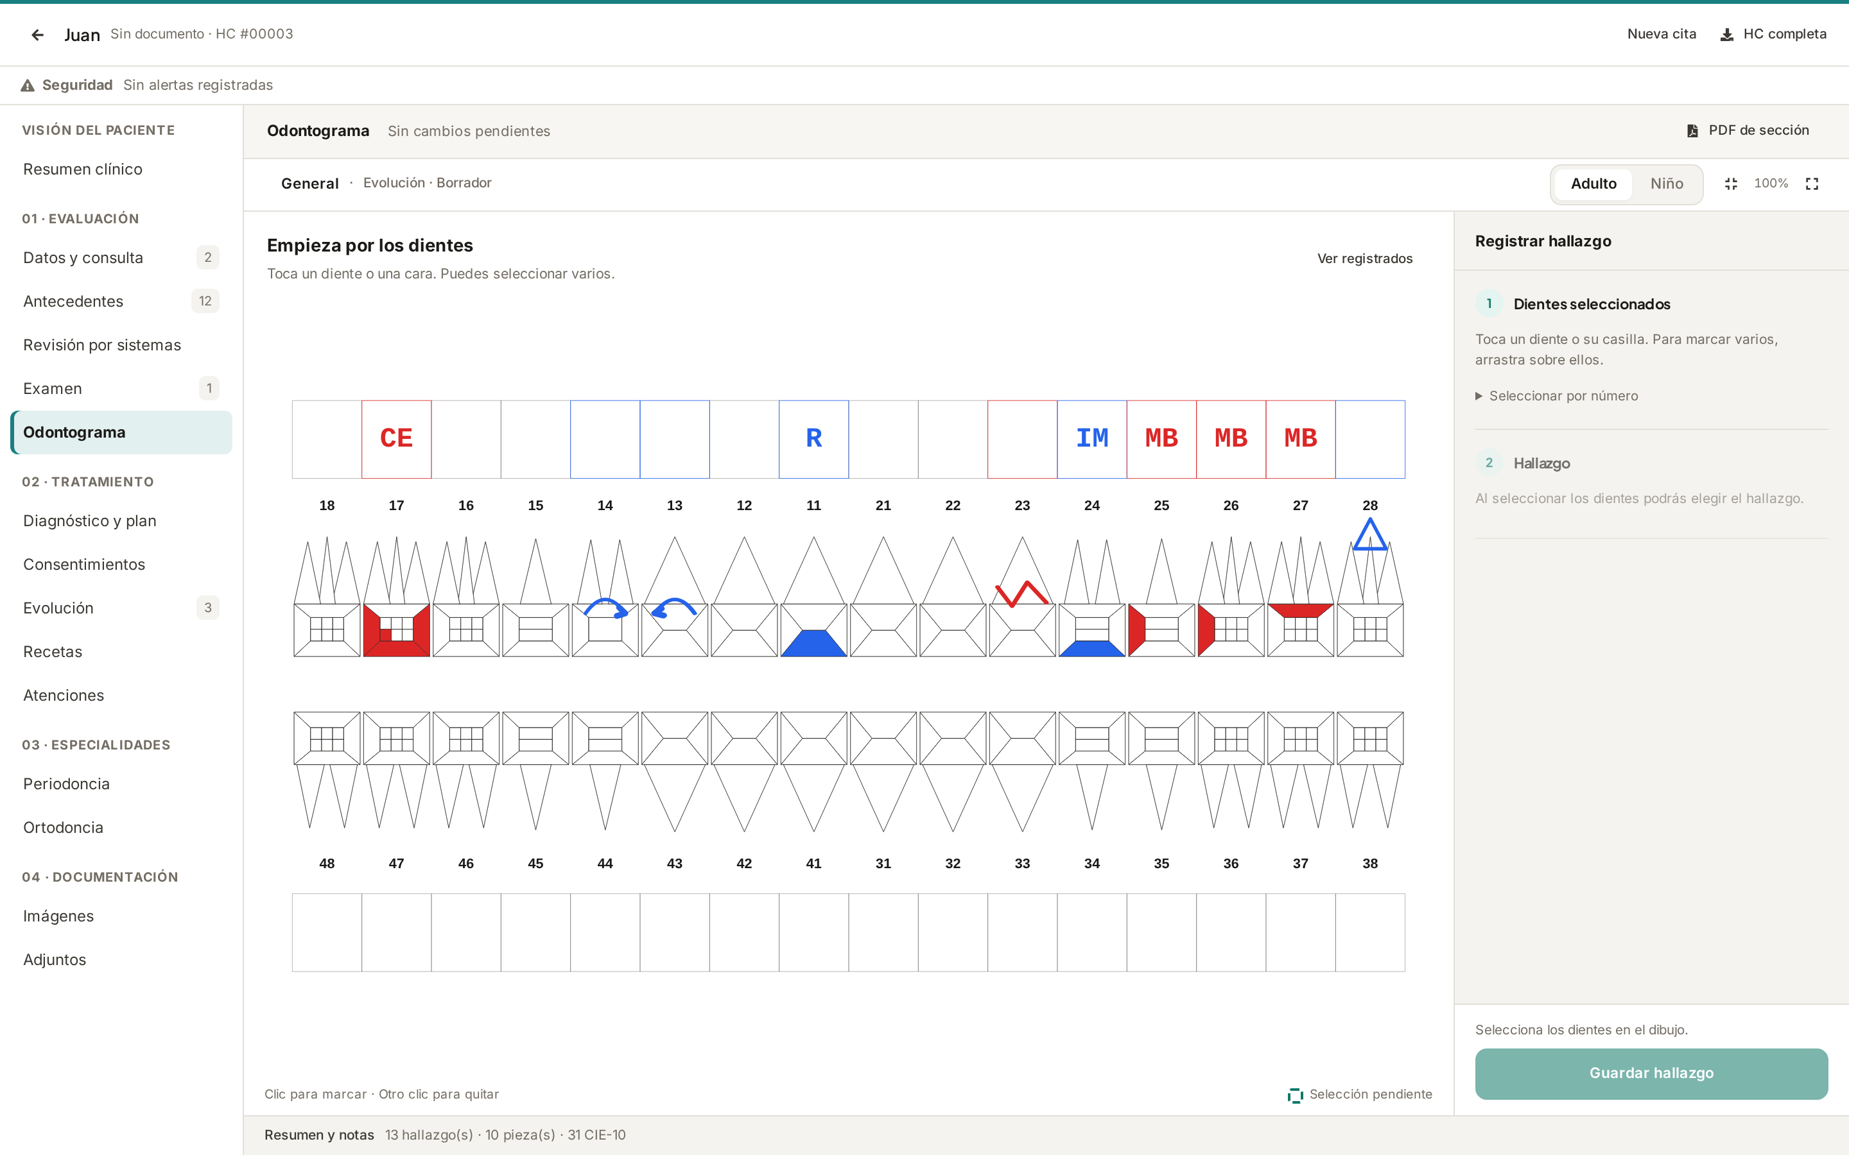Switch odontogram to Niño mode

point(1667,184)
